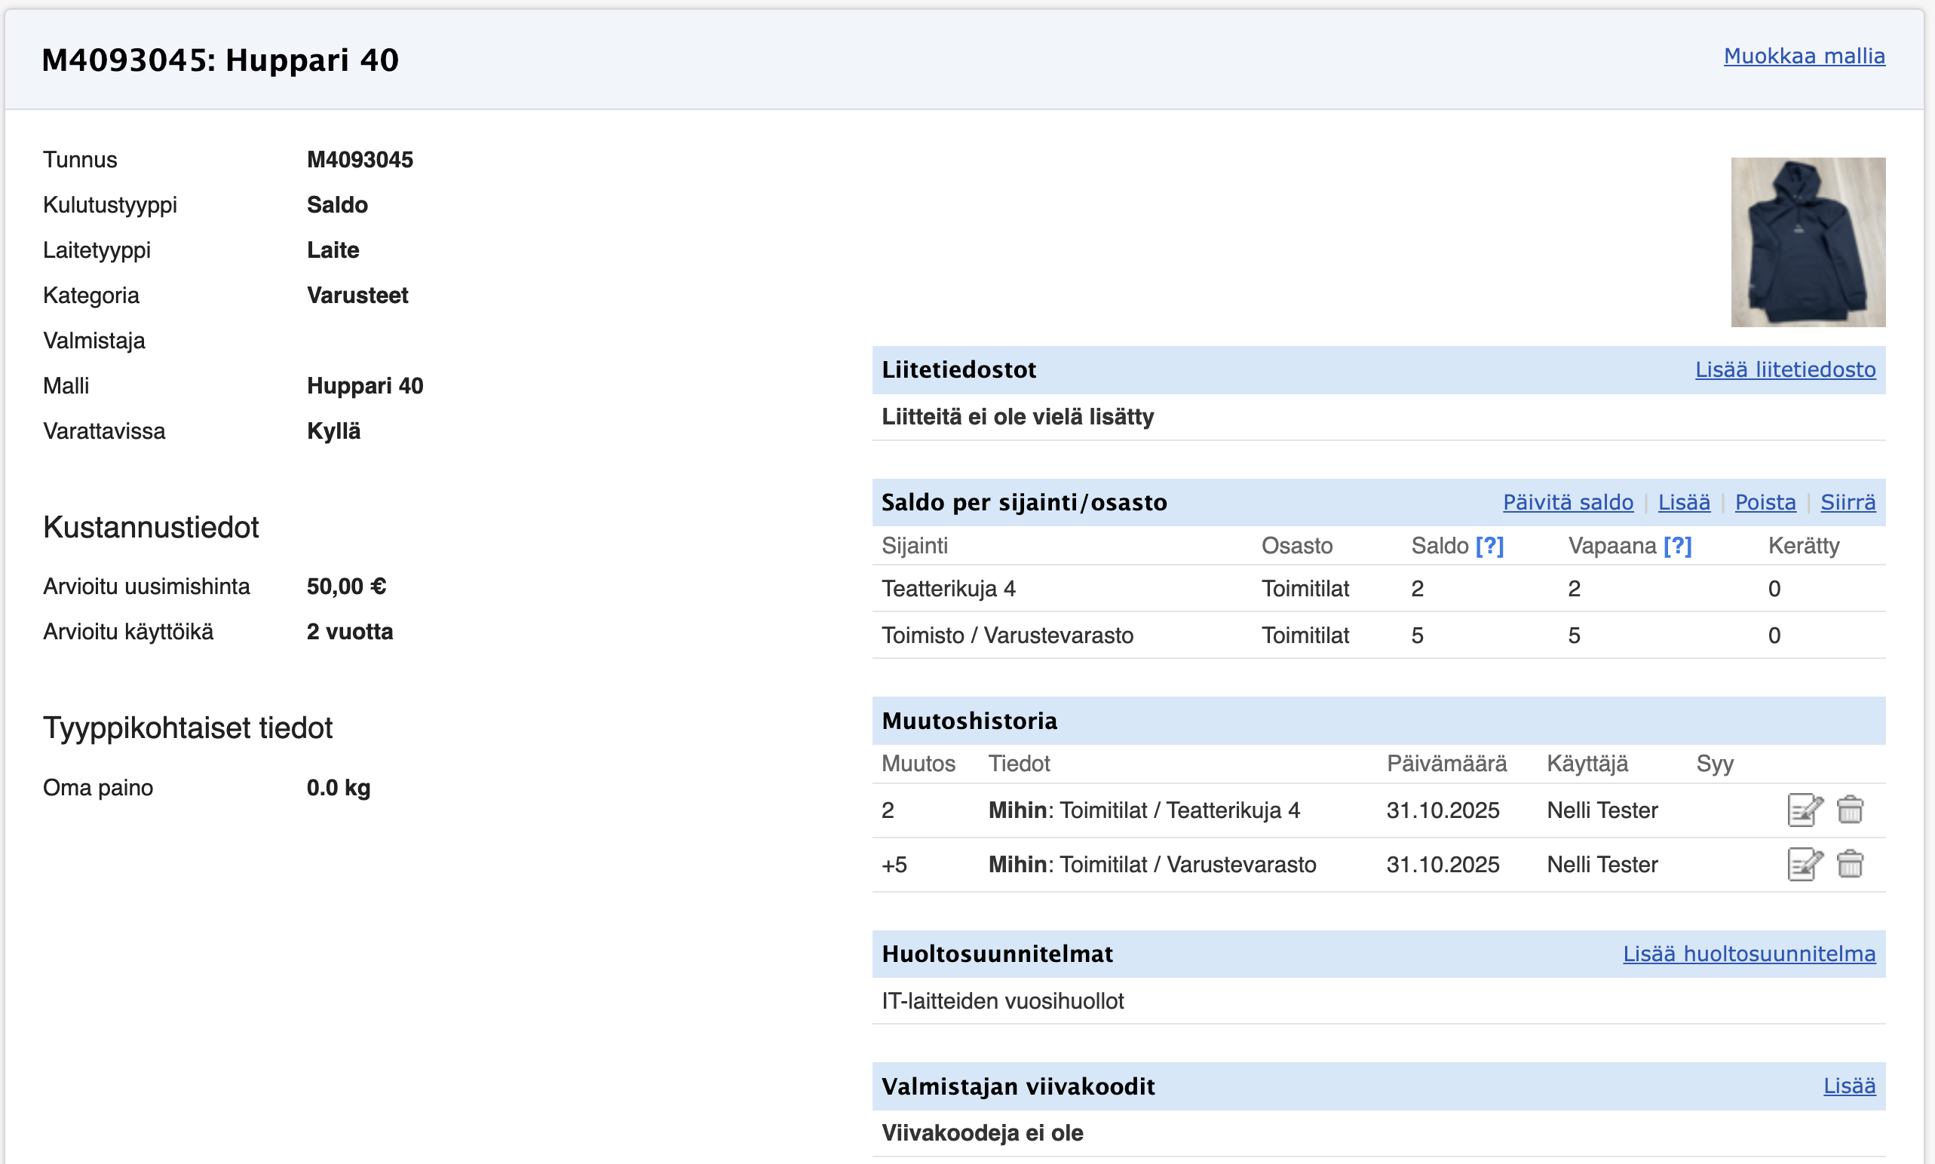Open IT-laitteiden vuosihuollot maintenance plan
The width and height of the screenshot is (1935, 1164).
[x=1001, y=1001]
